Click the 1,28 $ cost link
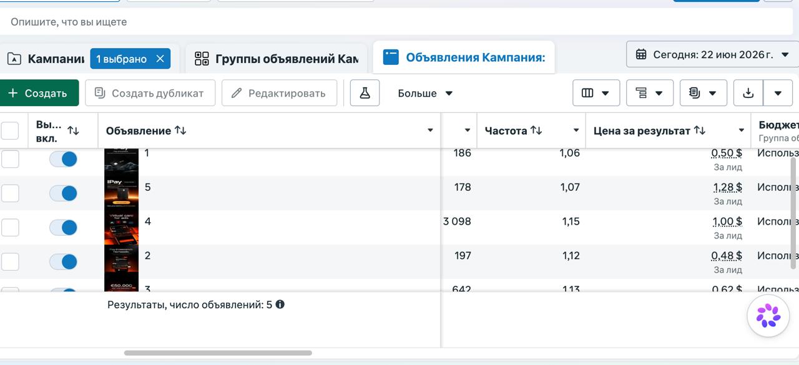This screenshot has height=365, width=799. click(x=728, y=187)
